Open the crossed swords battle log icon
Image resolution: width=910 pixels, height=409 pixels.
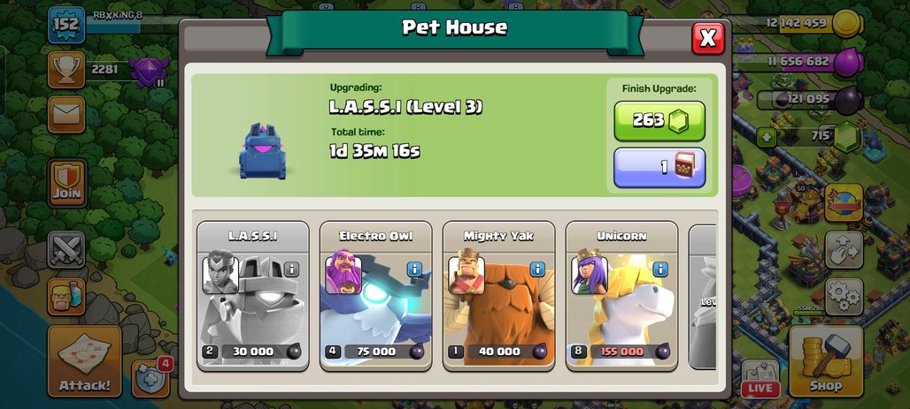click(x=66, y=250)
